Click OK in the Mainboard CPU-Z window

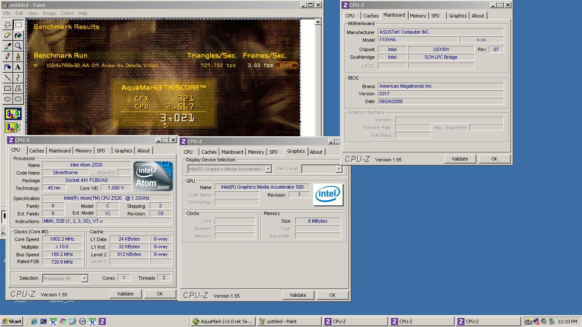(x=494, y=159)
